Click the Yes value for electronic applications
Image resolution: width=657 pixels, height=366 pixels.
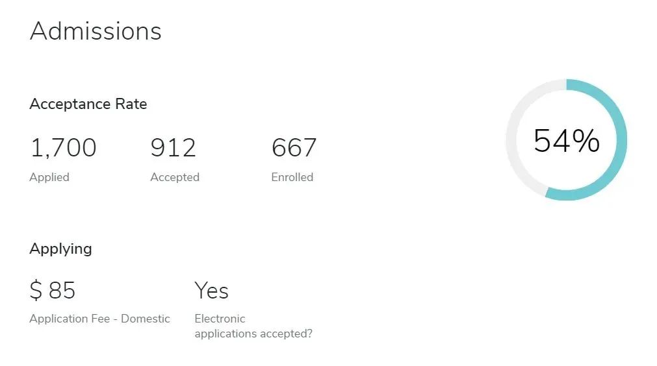click(212, 290)
